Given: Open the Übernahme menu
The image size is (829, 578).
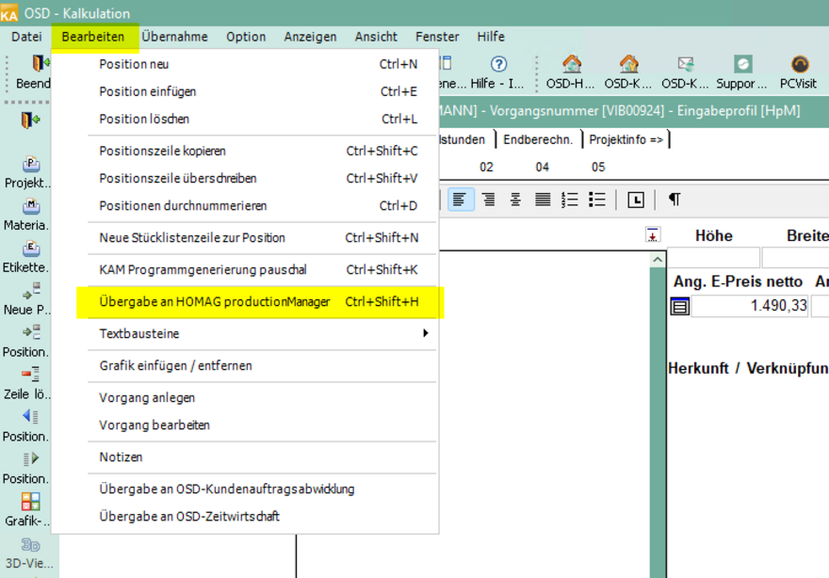Looking at the screenshot, I should point(174,37).
